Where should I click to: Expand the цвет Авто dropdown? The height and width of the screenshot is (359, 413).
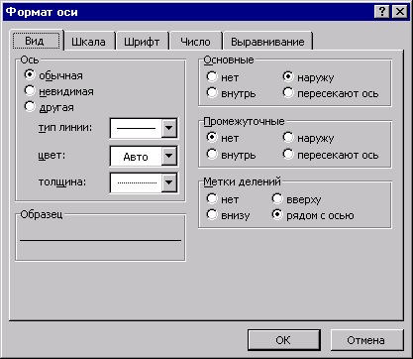(169, 156)
